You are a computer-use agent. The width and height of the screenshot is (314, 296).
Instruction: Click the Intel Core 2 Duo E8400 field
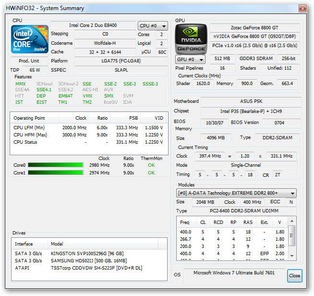click(x=93, y=25)
